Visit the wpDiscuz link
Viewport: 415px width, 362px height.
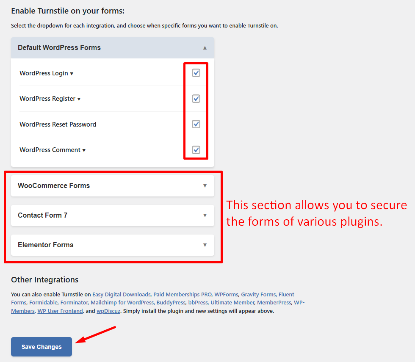click(x=108, y=311)
